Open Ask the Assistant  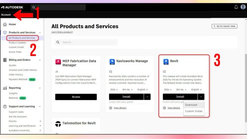[18, 117]
